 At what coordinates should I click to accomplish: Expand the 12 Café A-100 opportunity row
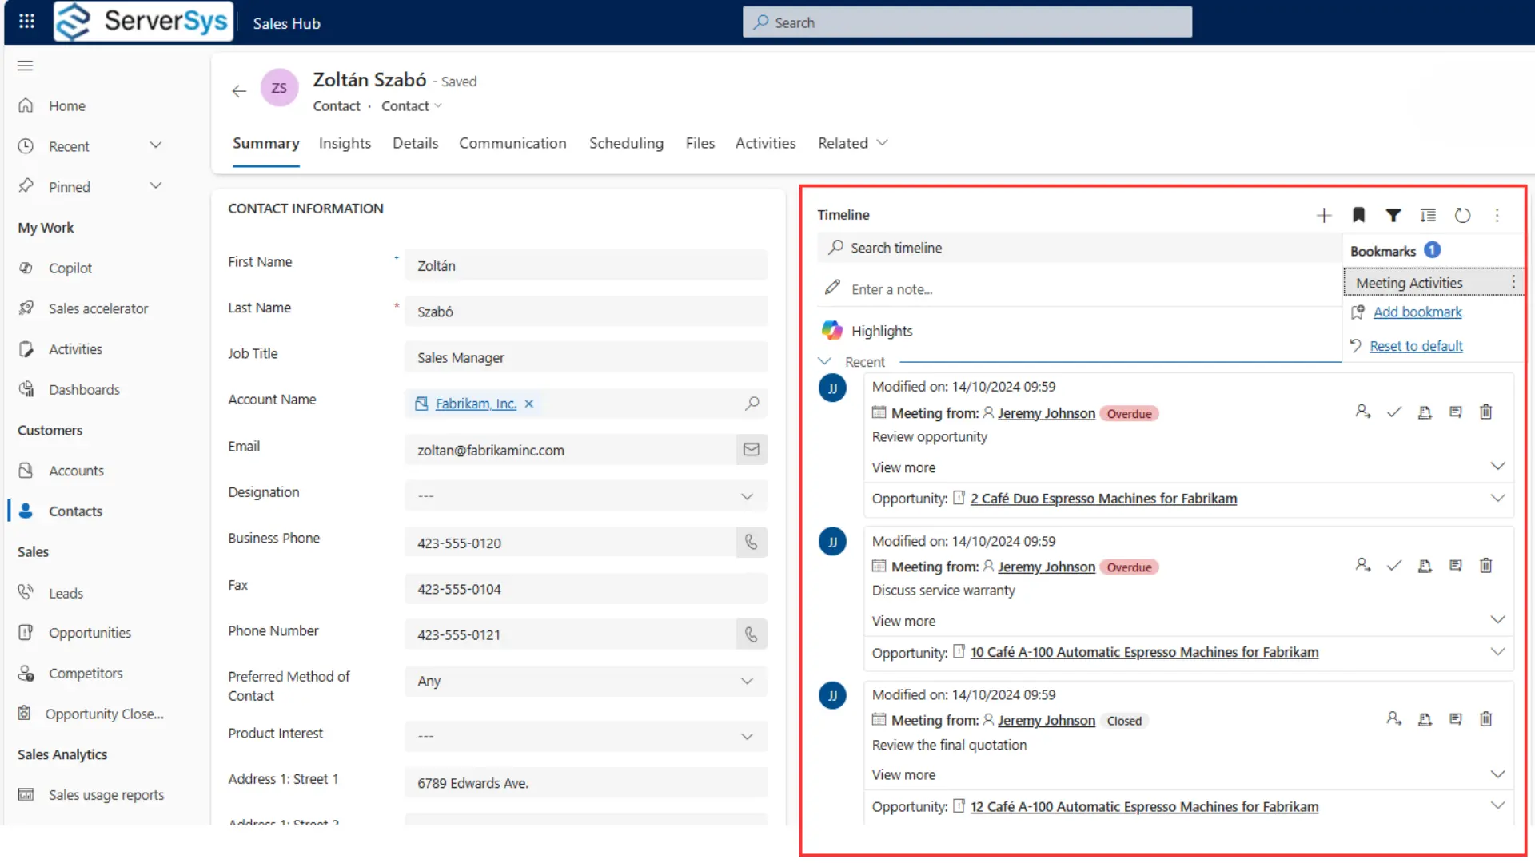click(x=1498, y=806)
